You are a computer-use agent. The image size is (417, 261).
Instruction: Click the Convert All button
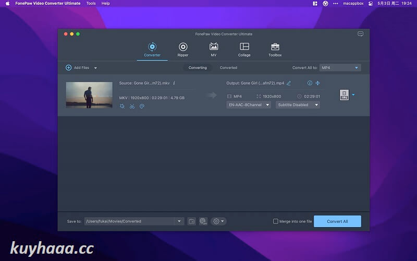pyautogui.click(x=337, y=221)
